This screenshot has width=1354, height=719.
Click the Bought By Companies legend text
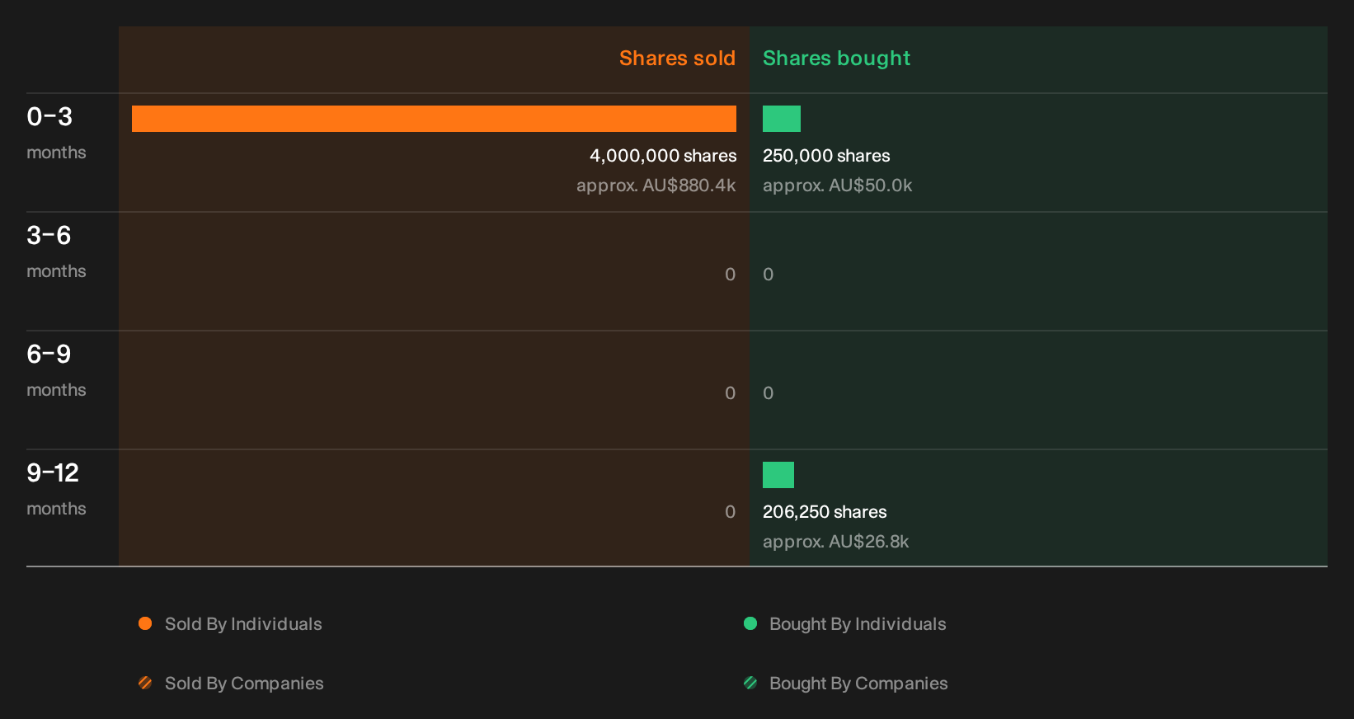(x=858, y=684)
